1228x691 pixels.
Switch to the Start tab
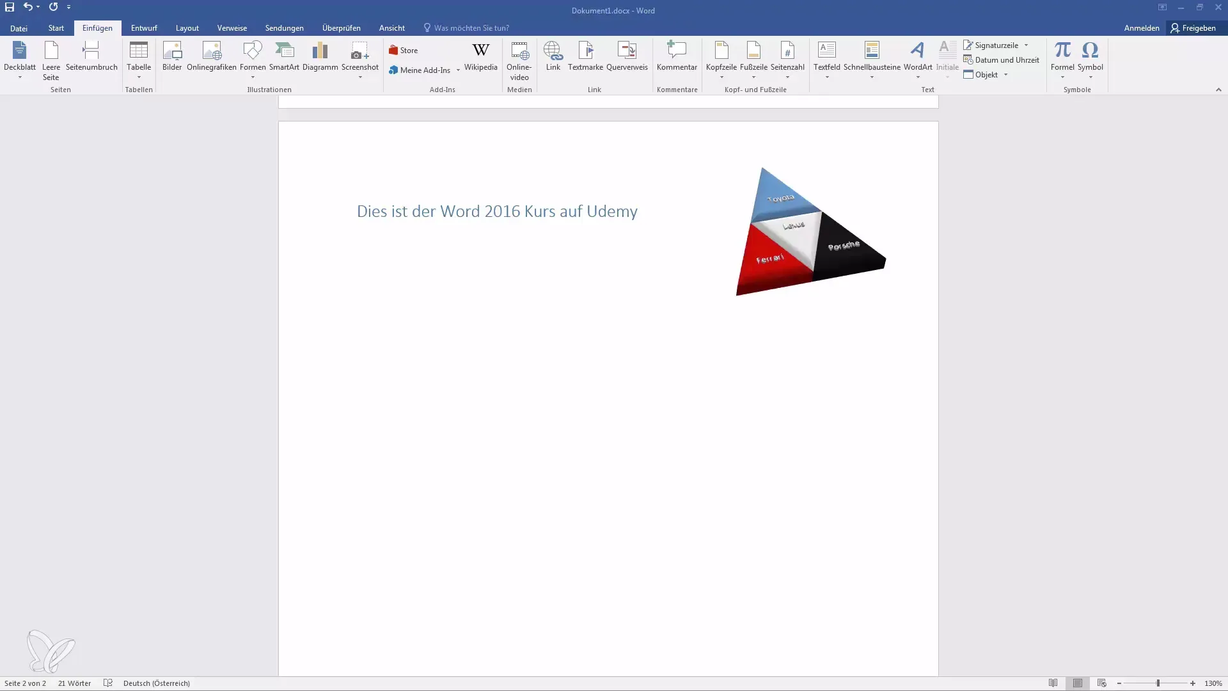tap(56, 28)
